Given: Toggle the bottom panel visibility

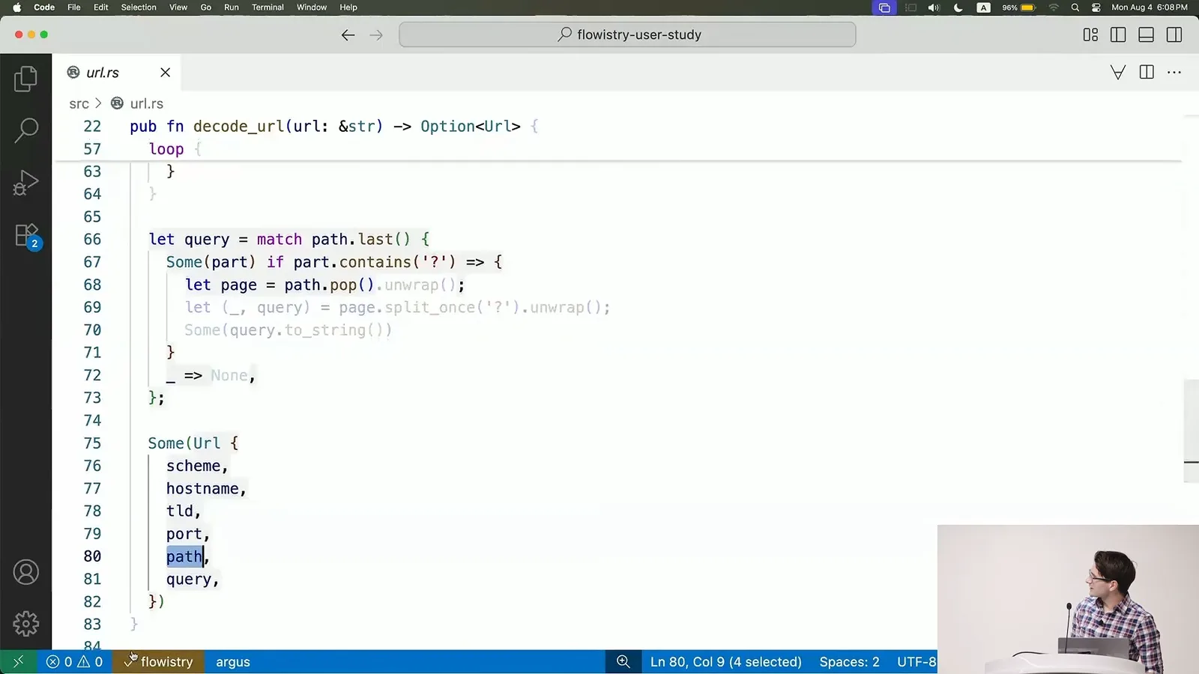Looking at the screenshot, I should point(1146,34).
